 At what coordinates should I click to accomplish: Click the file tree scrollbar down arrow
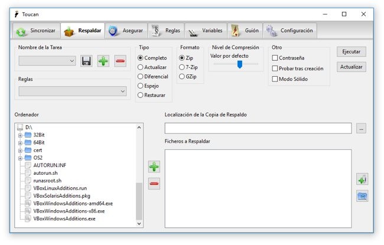139,224
